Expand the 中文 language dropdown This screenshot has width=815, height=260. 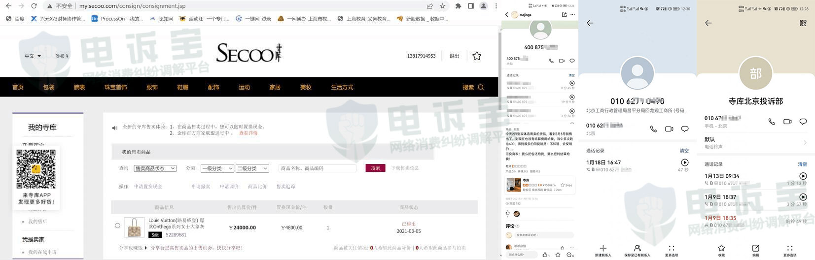click(33, 56)
